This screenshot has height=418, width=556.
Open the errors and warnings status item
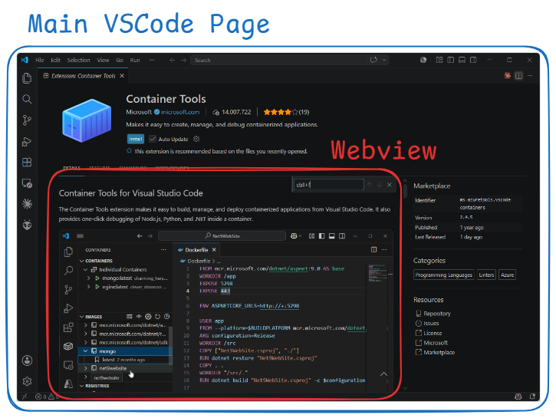pyautogui.click(x=45, y=397)
